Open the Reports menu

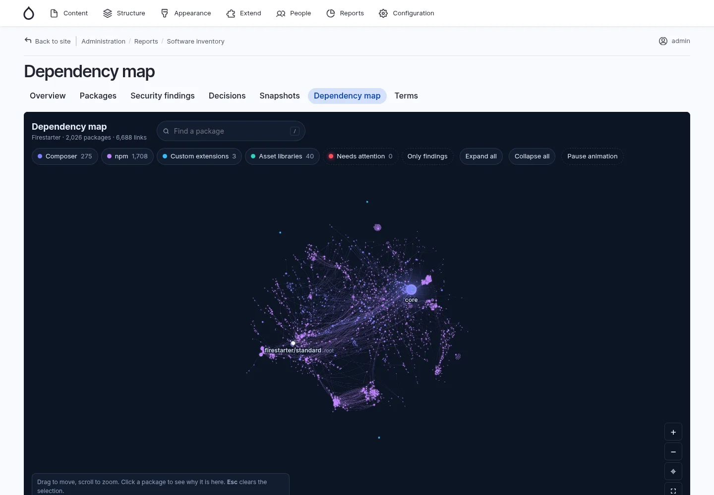coord(345,13)
